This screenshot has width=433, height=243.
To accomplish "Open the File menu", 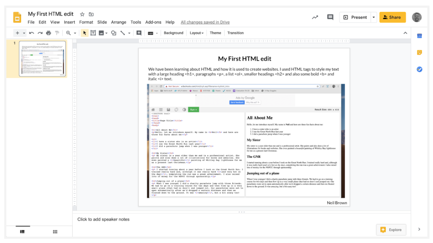I will (31, 22).
